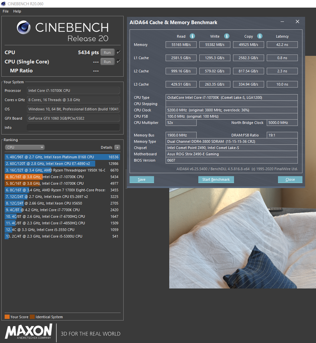316x343 pixels.
Task: Click Motherboard value Asus ROG Strix
Action: pos(231,154)
